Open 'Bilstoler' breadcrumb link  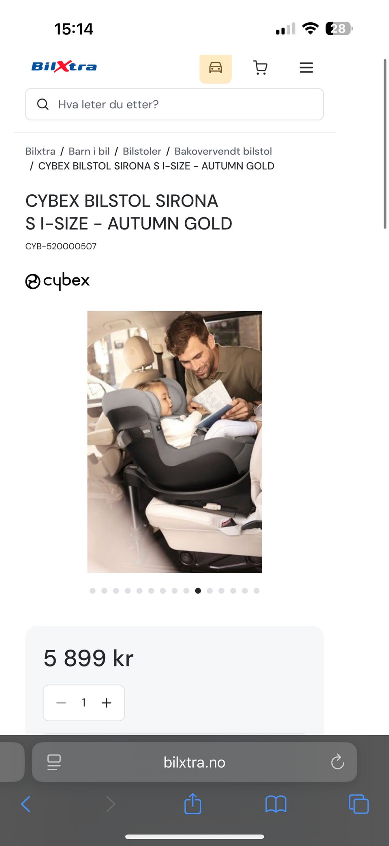click(x=142, y=151)
